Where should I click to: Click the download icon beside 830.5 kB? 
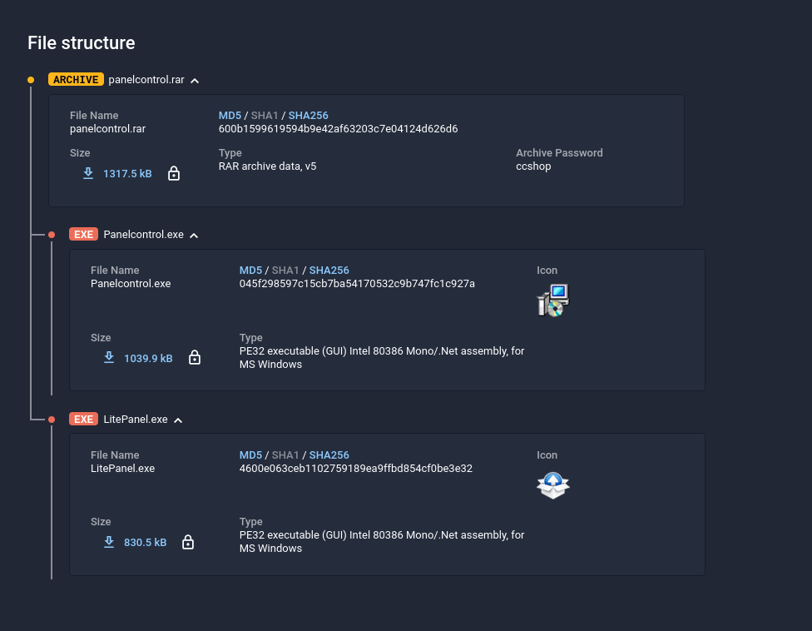109,541
